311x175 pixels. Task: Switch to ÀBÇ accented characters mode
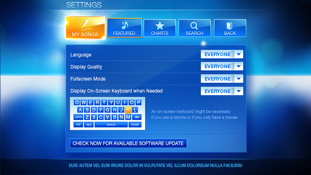(x=89, y=125)
